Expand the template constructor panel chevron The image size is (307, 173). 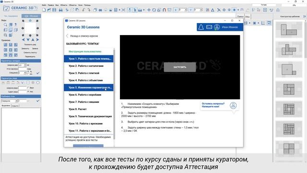click(x=304, y=16)
